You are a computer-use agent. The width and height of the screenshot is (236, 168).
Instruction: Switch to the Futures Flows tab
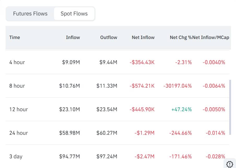point(30,14)
